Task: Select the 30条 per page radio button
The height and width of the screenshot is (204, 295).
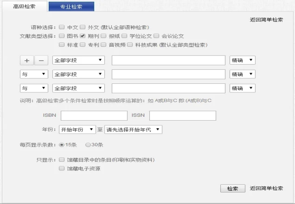Action: 88,145
